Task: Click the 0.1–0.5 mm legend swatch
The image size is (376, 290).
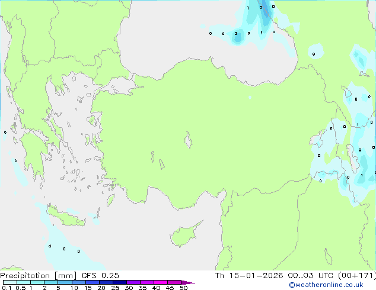Action: [x=10, y=282]
